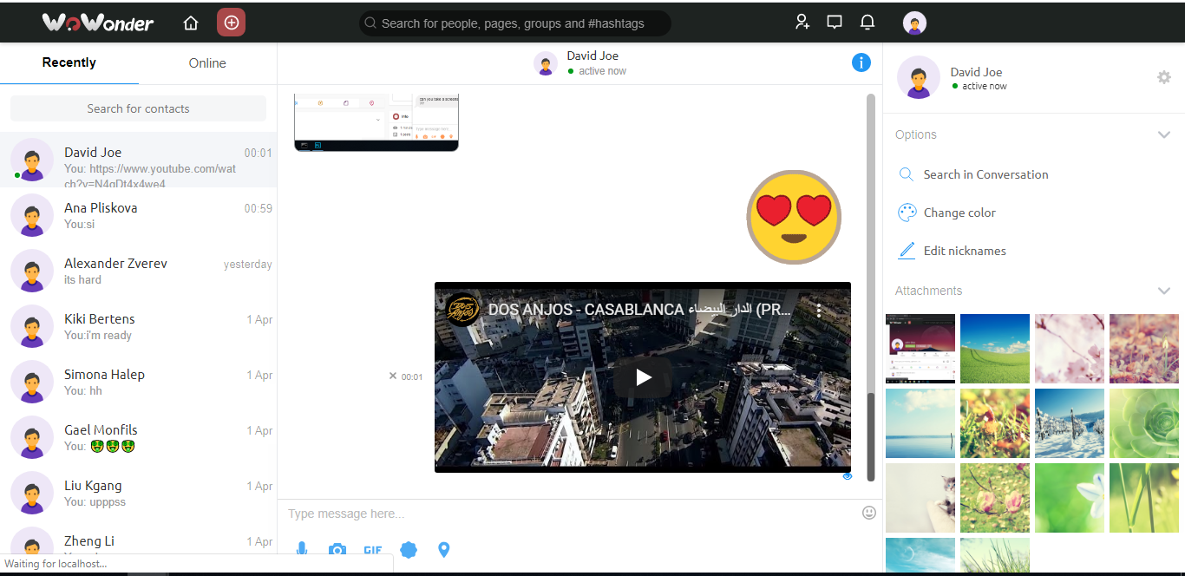
Task: Switch to the Recently tab
Action: tap(69, 62)
